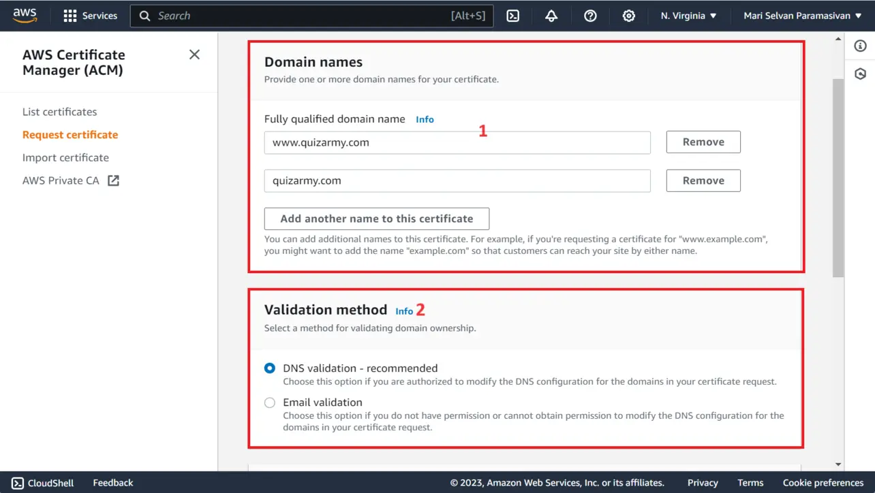The height and width of the screenshot is (493, 875).
Task: Open Mari Selvan Paramasivan account menu
Action: point(802,16)
